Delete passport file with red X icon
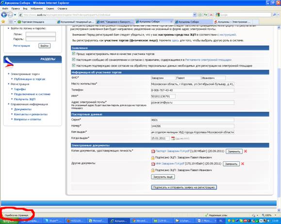The width and height of the screenshot is (281, 224). click(246, 151)
